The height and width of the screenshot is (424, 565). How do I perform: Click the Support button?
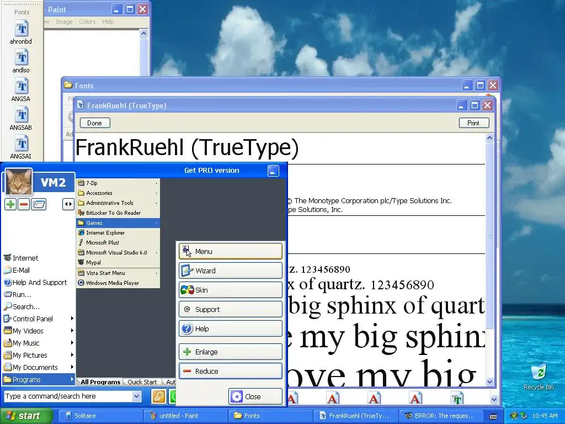pyautogui.click(x=231, y=309)
